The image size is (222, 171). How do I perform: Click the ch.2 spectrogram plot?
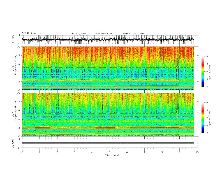tap(108, 115)
